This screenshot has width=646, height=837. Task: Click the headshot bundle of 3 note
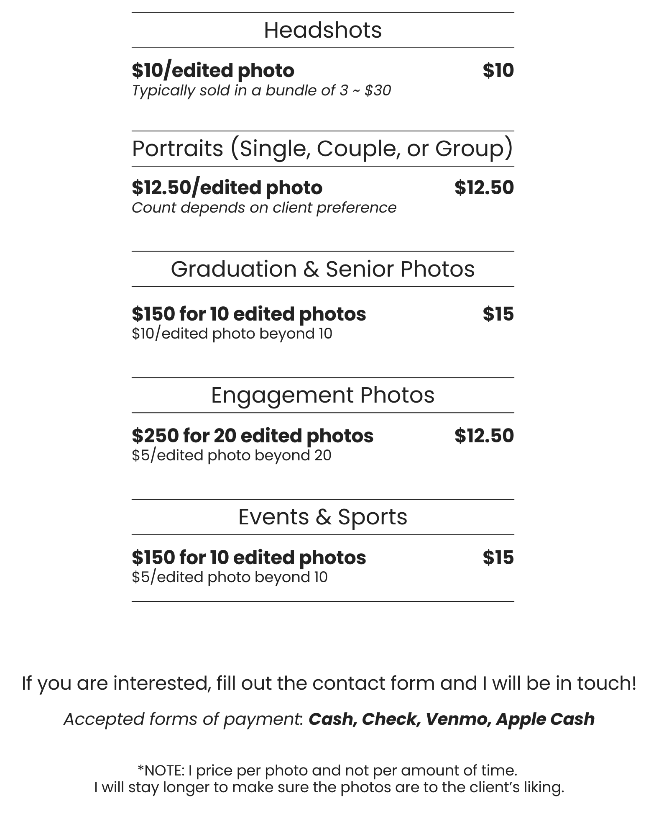[x=261, y=90]
